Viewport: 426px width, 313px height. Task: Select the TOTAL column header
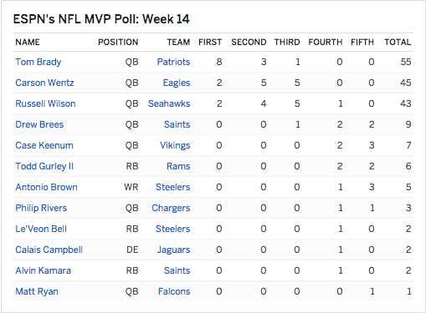pos(398,42)
